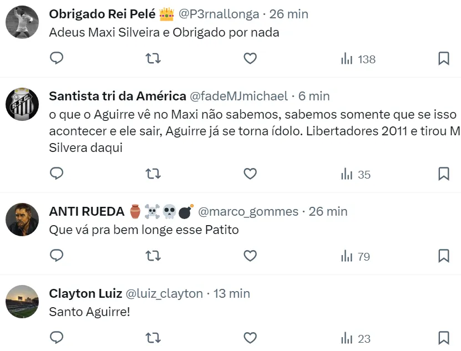
Task: Like Clayton Luiz's 'Santo Aguirre!' tweet
Action: (250, 338)
